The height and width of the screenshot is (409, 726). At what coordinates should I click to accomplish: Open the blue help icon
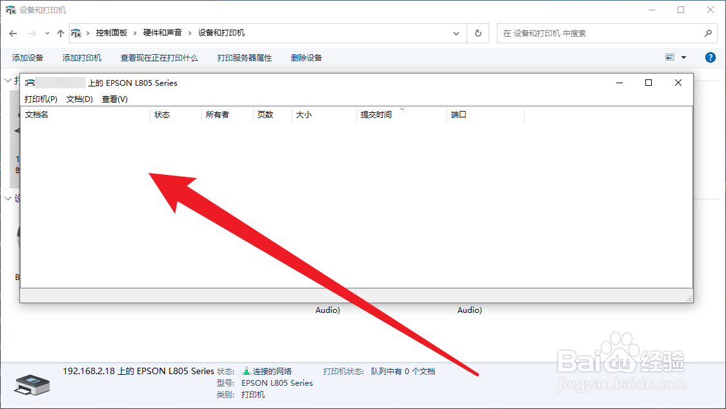711,57
